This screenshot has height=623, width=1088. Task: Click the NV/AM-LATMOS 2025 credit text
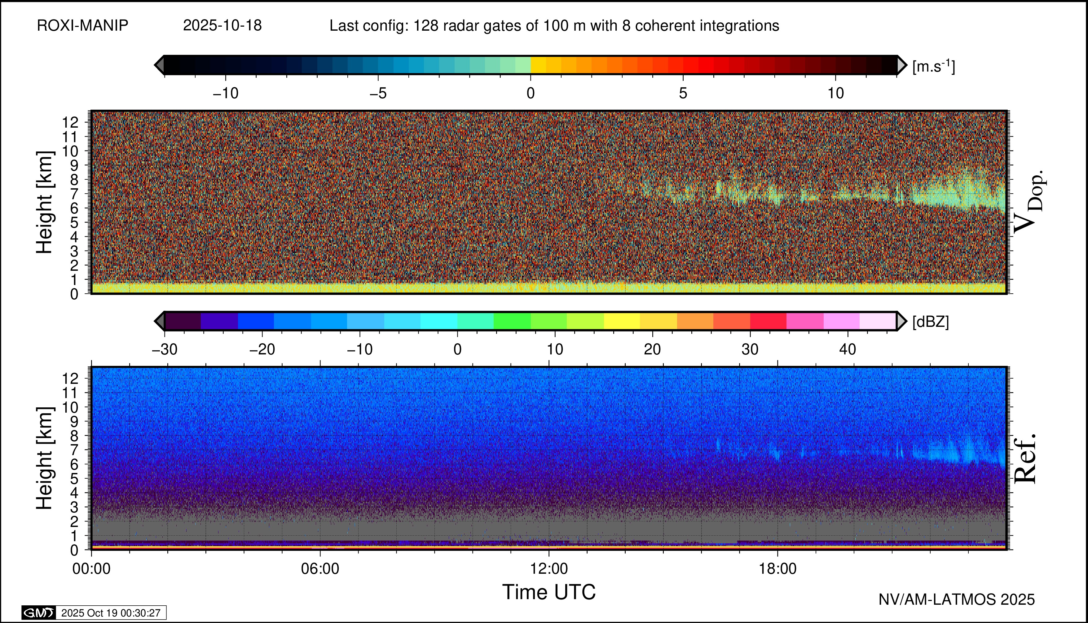pyautogui.click(x=957, y=599)
